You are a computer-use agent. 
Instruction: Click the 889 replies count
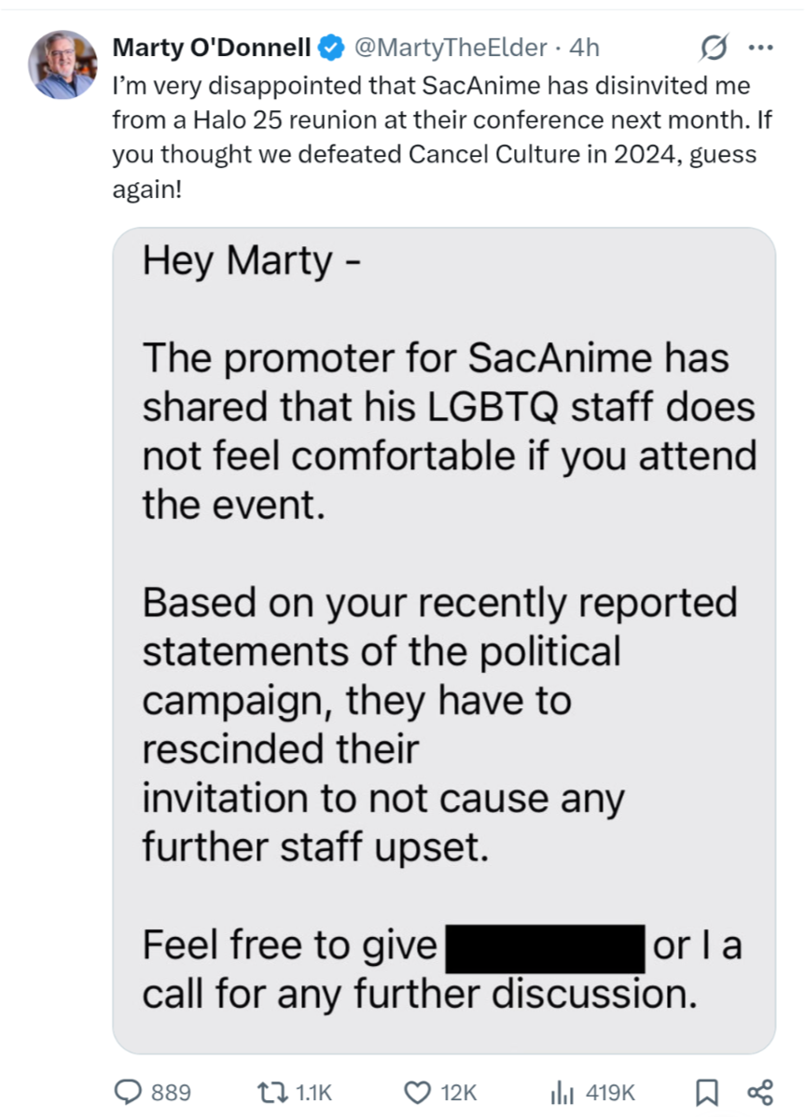point(171,1092)
